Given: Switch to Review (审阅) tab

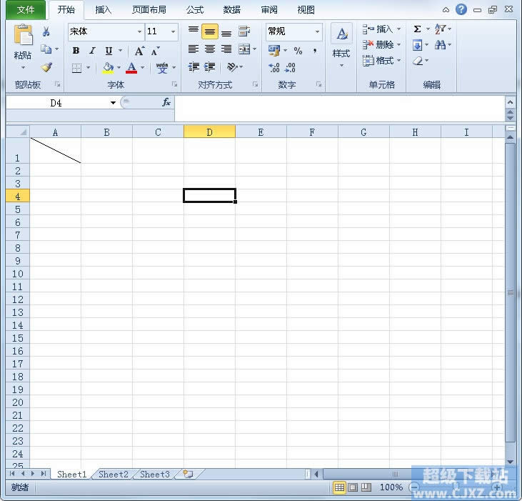Looking at the screenshot, I should (x=269, y=10).
